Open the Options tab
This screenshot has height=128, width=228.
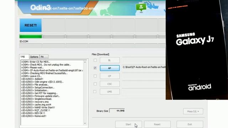tap(34, 57)
